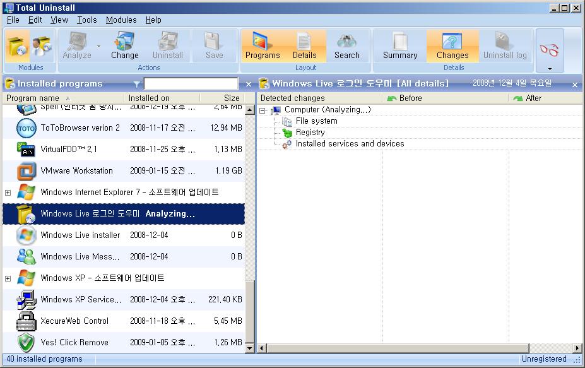The height and width of the screenshot is (368, 585).
Task: Open the dropdown under the glasses icon
Action: 550,69
